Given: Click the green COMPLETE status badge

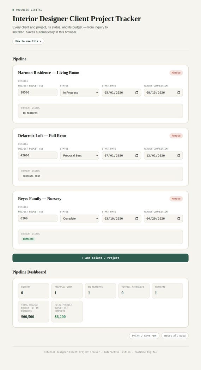Looking at the screenshot, I should pos(28,239).
